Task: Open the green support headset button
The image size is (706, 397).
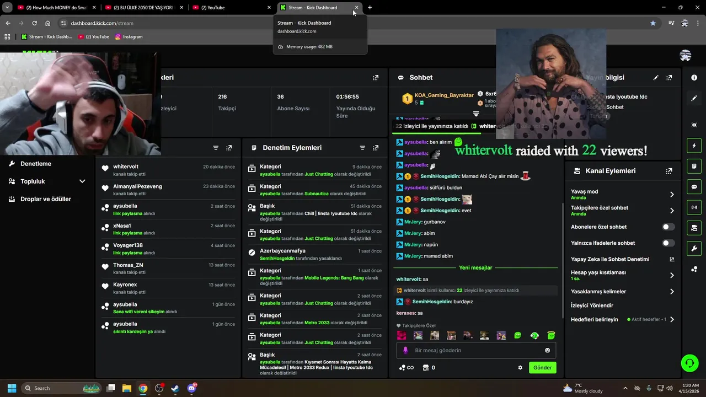Action: pyautogui.click(x=690, y=363)
